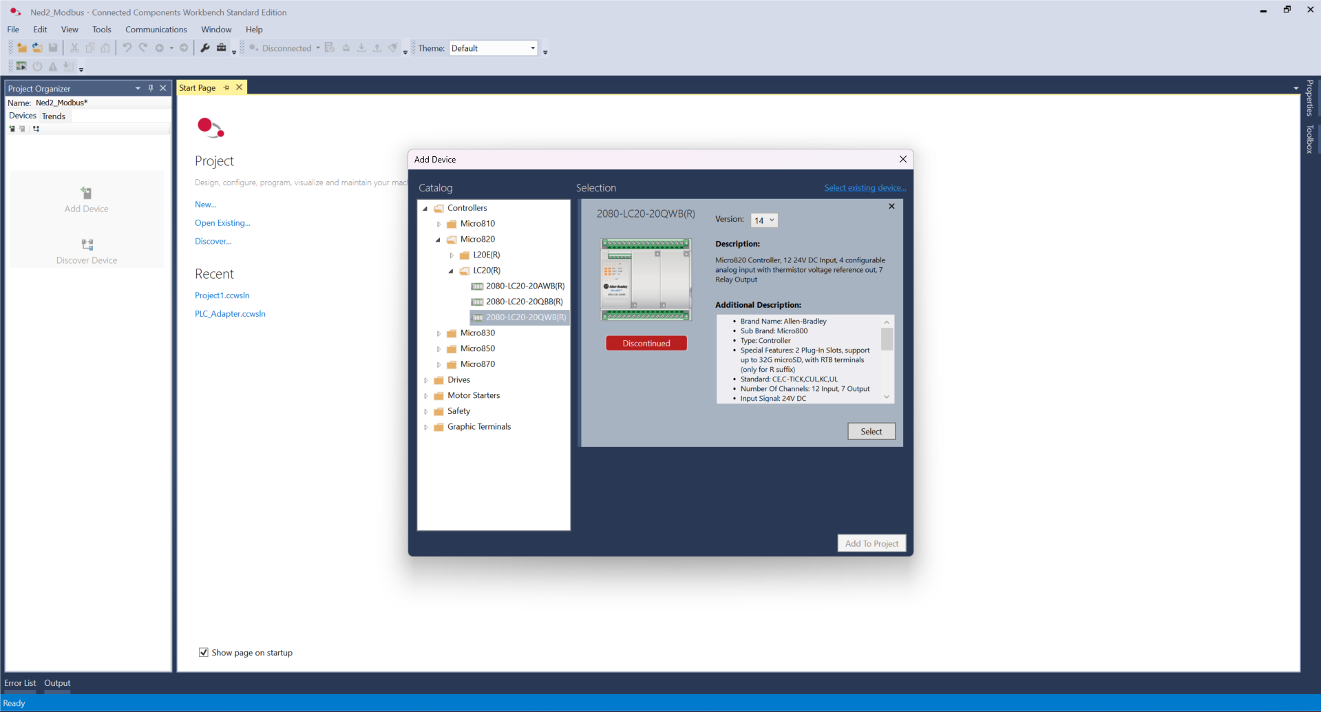Click the Select existing device link
Image resolution: width=1321 pixels, height=712 pixels.
[865, 188]
